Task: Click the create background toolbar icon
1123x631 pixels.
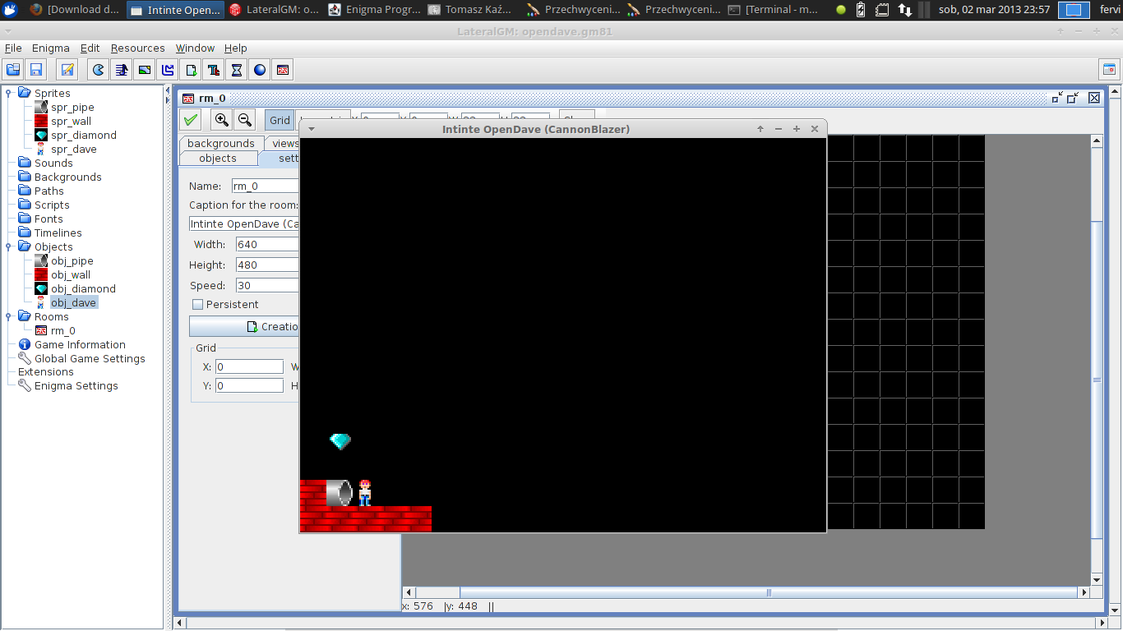Action: point(145,70)
